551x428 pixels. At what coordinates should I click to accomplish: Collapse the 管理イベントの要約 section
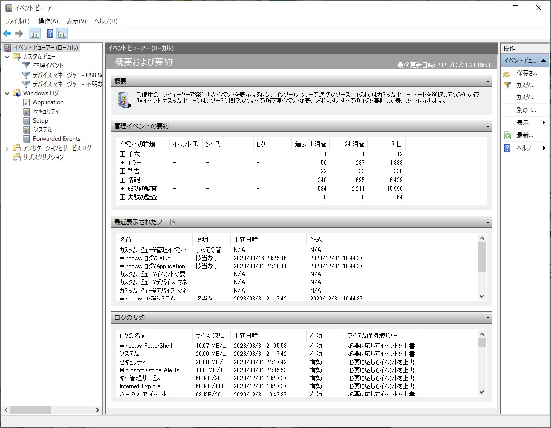488,126
